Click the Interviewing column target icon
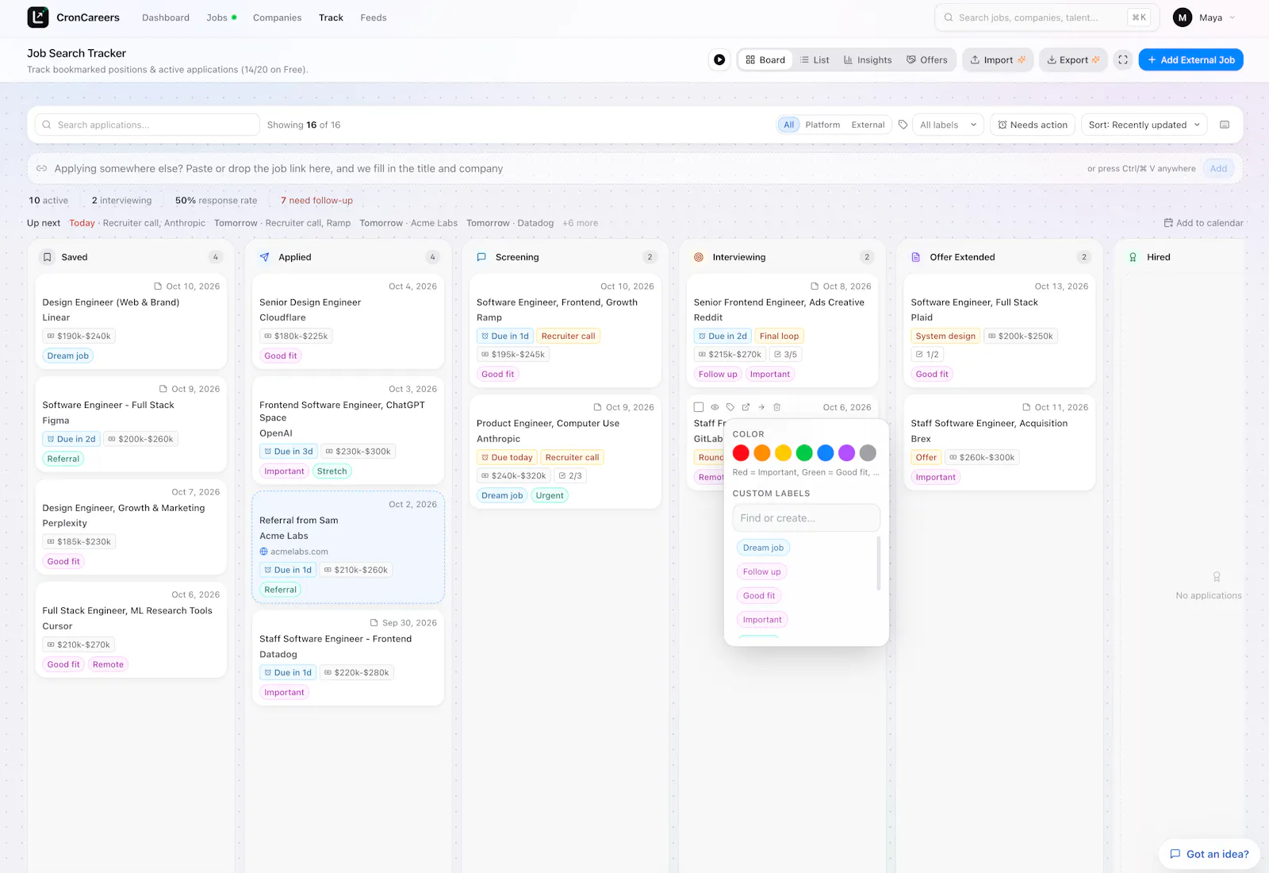The width and height of the screenshot is (1269, 873). tap(699, 257)
